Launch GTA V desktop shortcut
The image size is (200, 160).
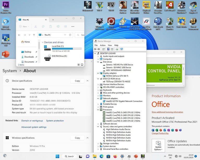[99, 6]
